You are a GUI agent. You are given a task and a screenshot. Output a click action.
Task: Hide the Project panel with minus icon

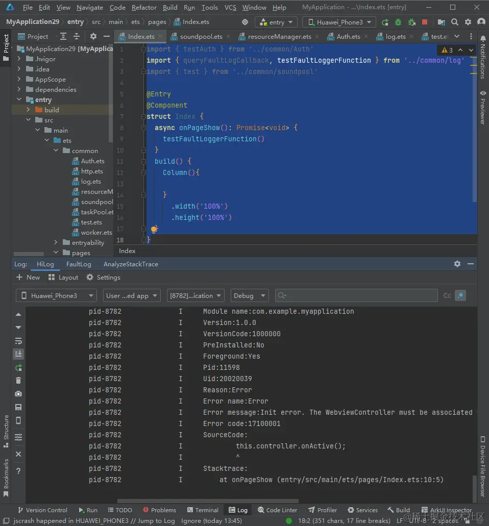click(107, 36)
